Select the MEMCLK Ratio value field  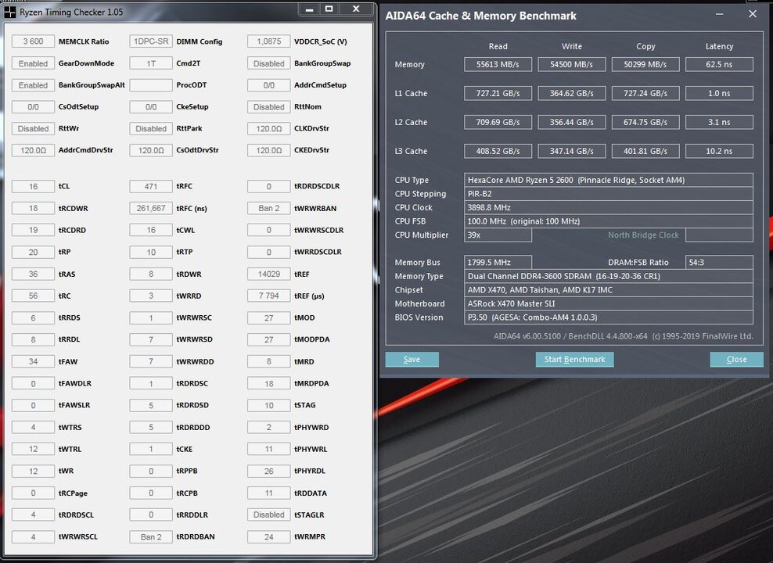pyautogui.click(x=33, y=41)
